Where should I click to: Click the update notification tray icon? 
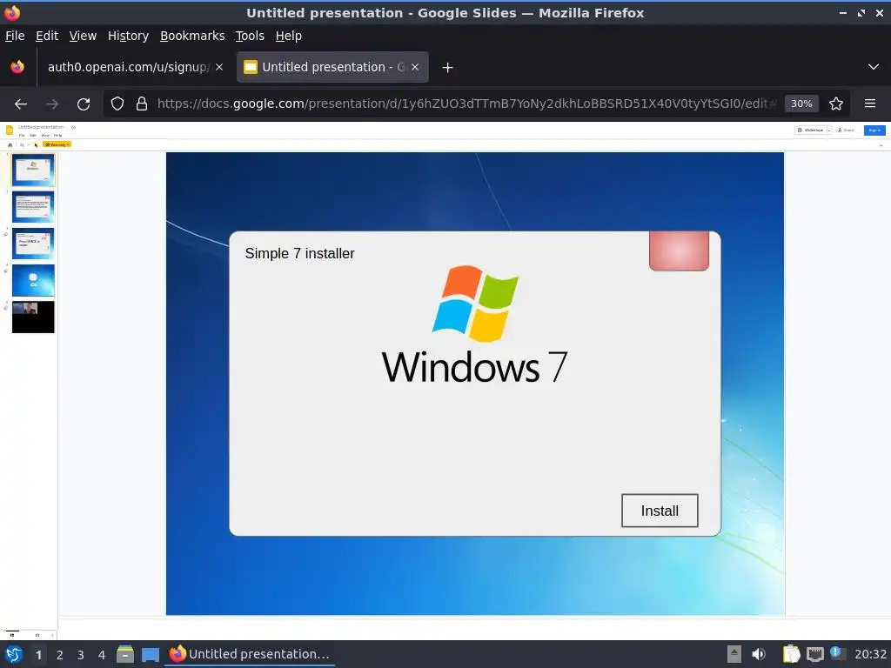pos(838,653)
